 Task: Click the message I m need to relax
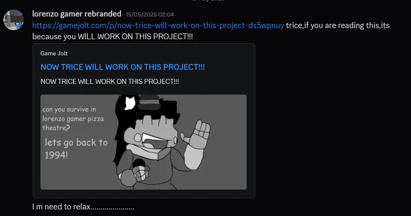coord(83,207)
